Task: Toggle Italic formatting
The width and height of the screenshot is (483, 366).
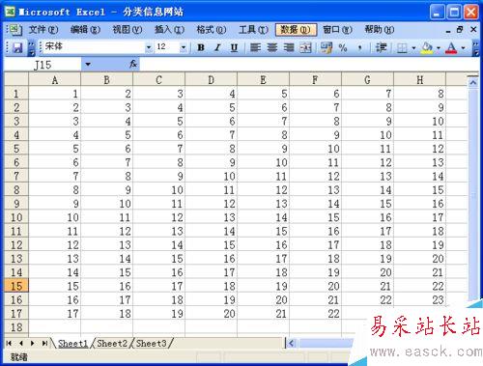Action: click(x=217, y=47)
